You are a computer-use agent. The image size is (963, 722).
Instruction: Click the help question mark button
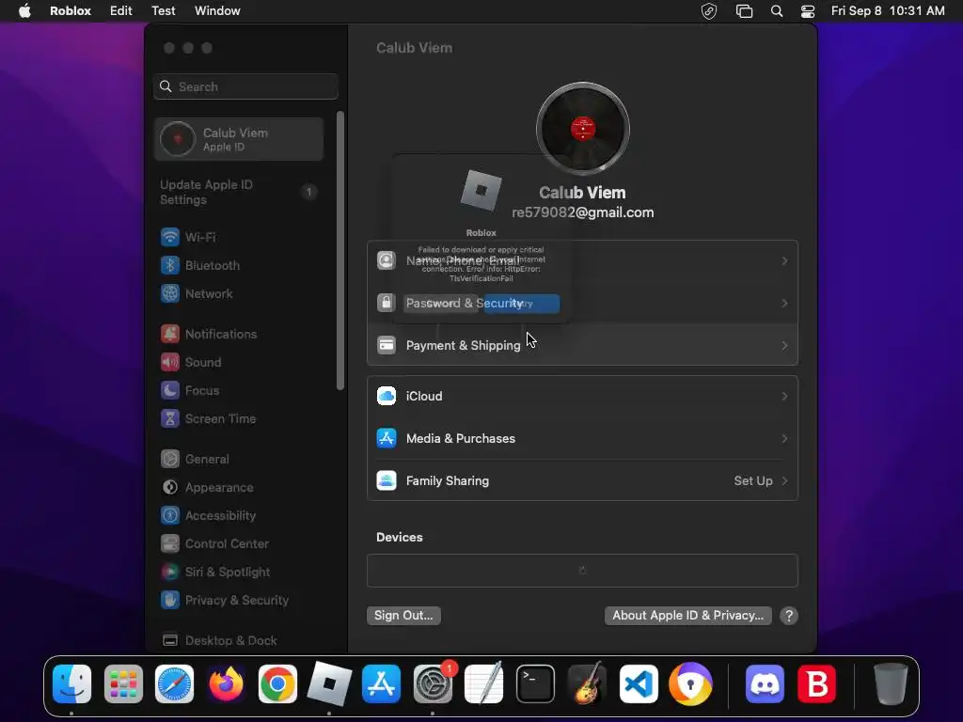(789, 616)
